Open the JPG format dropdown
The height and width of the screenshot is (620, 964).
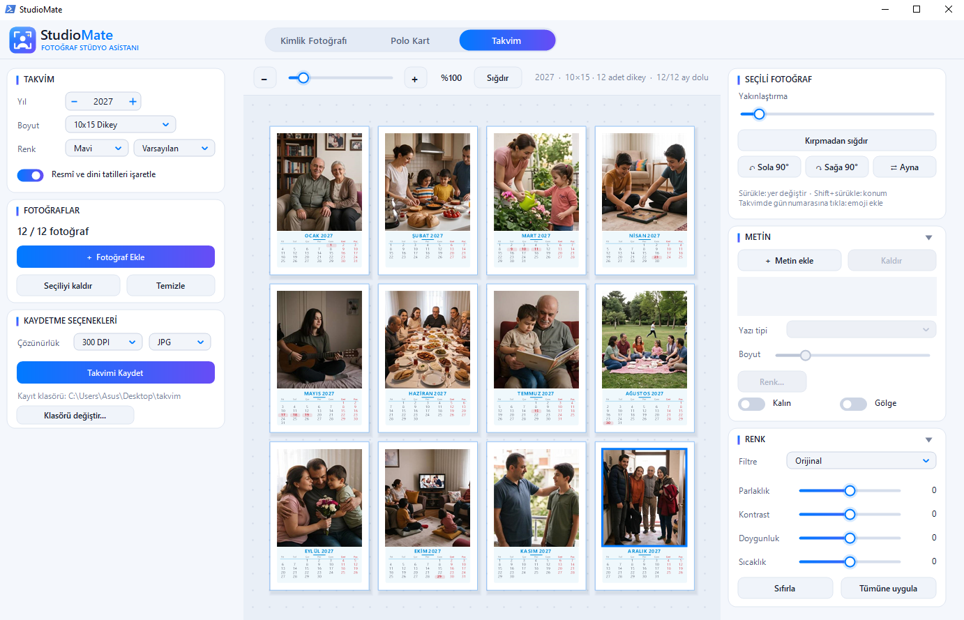pyautogui.click(x=180, y=342)
